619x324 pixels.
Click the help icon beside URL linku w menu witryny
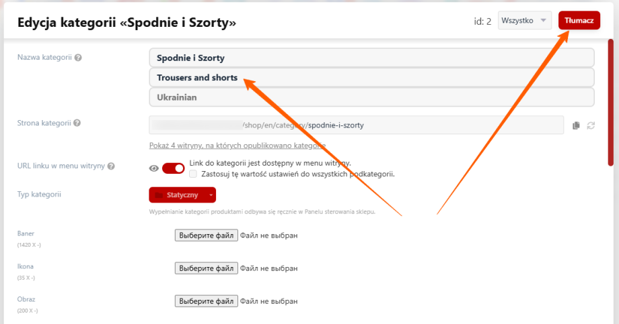coord(111,166)
